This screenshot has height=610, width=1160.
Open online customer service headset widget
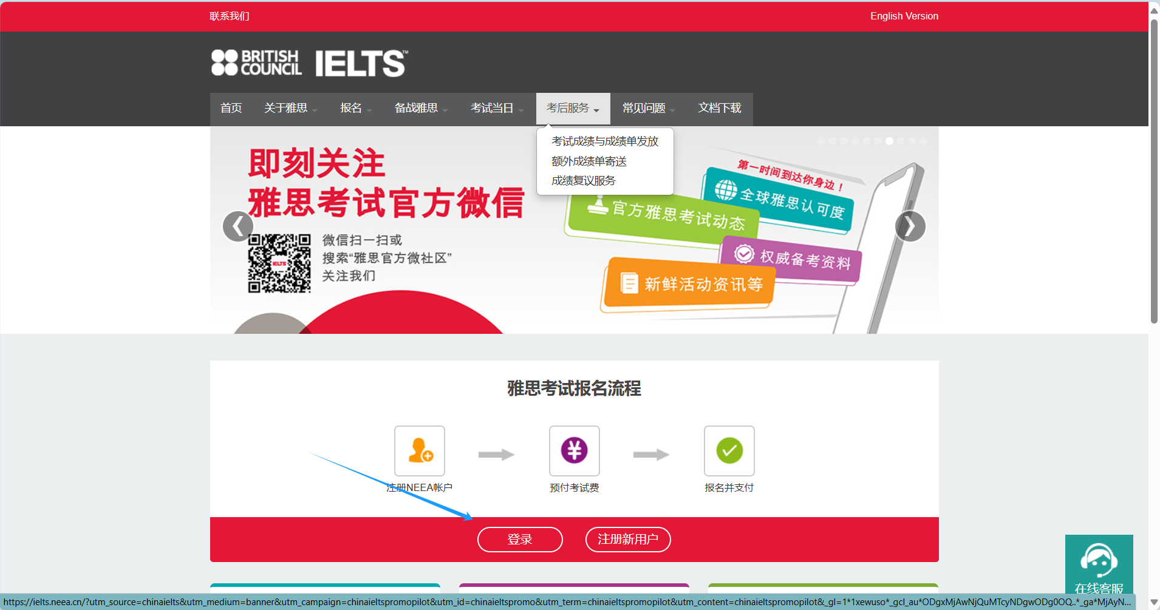click(1099, 565)
